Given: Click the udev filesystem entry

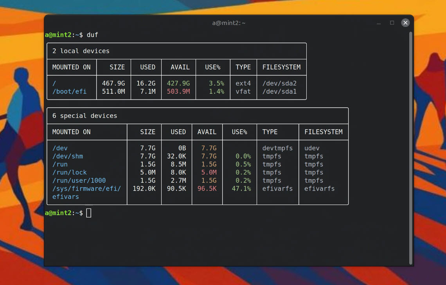Looking at the screenshot, I should 312,148.
